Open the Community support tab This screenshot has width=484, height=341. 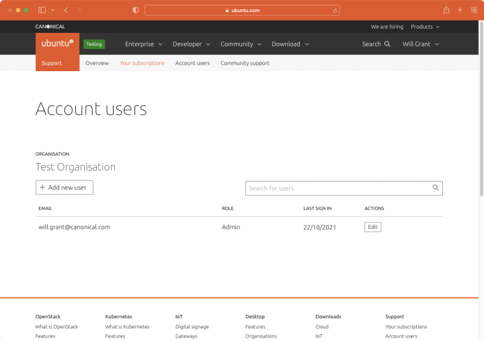click(245, 63)
